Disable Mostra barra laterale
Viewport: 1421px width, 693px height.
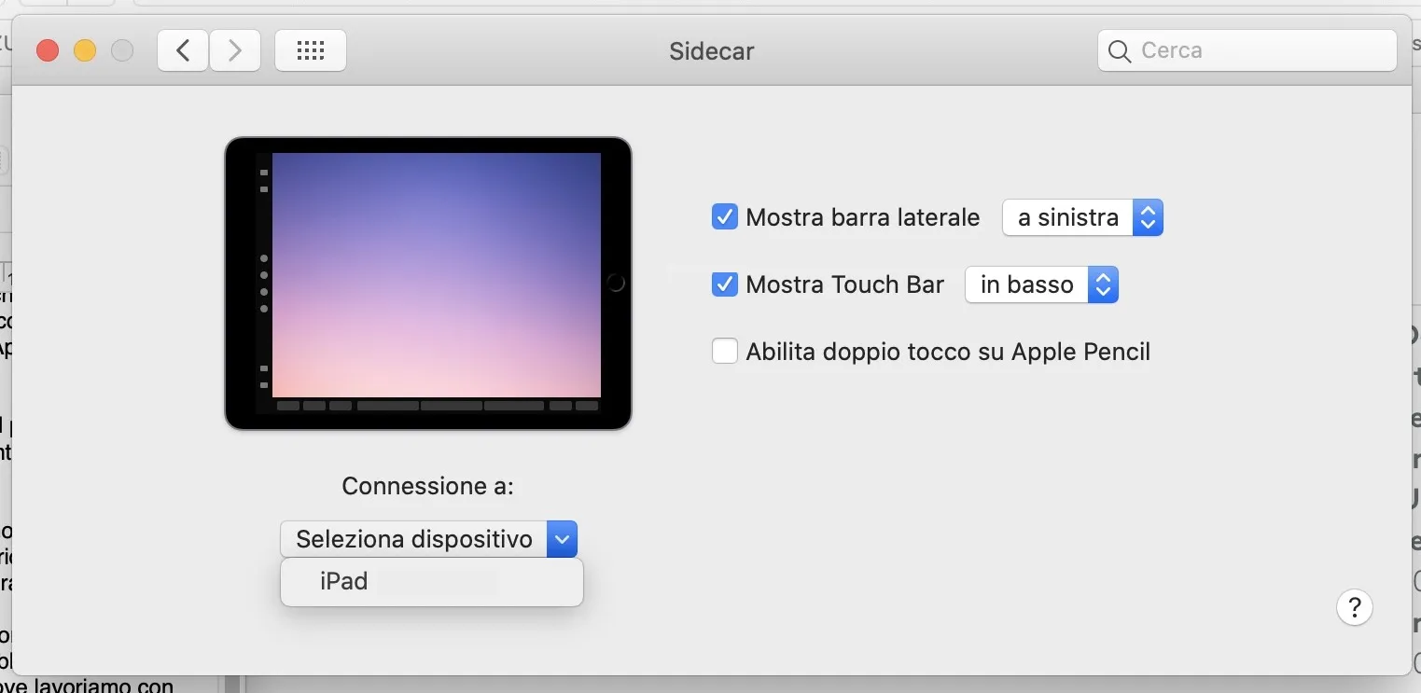click(725, 216)
